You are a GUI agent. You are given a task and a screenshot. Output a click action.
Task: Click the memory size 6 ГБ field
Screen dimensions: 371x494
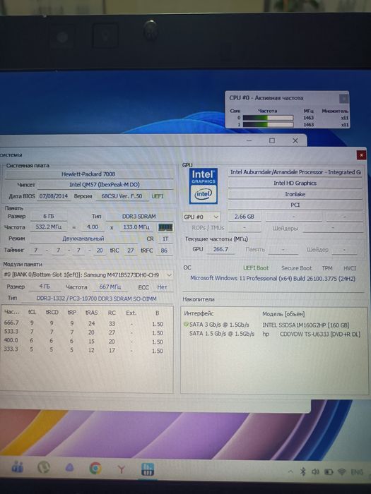49,216
